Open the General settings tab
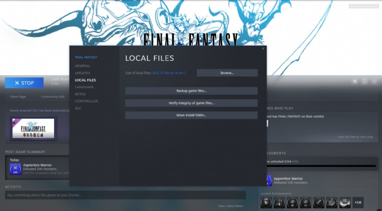Screen dimensions: 382x211 (x=83, y=66)
